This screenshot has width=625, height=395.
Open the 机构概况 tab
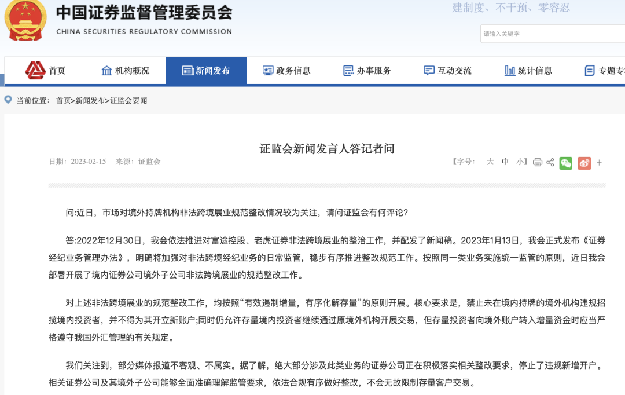pos(126,71)
